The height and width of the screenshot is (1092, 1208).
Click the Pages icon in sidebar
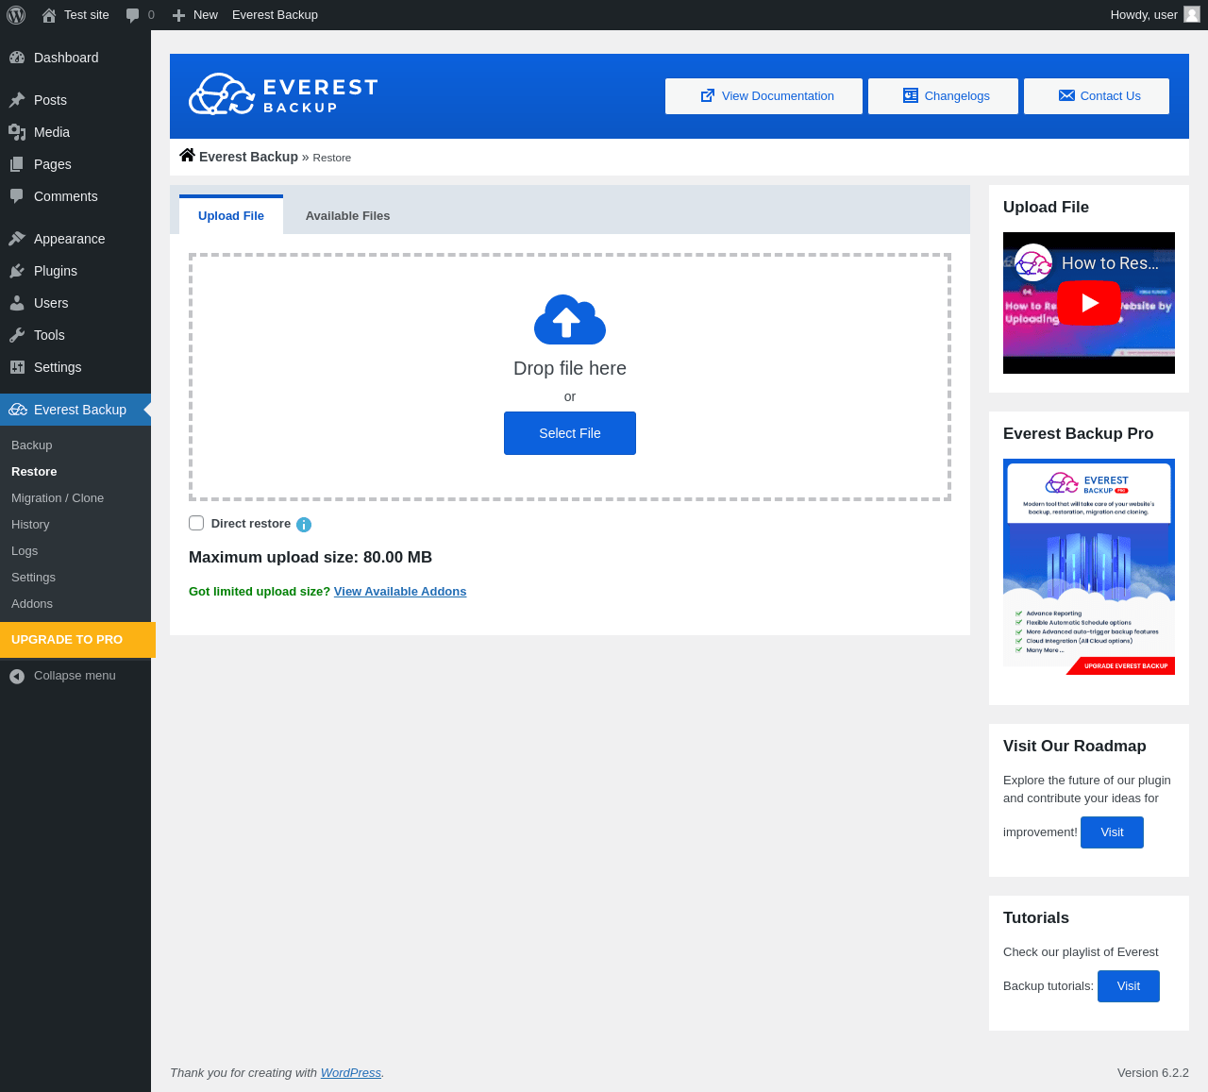click(x=17, y=164)
